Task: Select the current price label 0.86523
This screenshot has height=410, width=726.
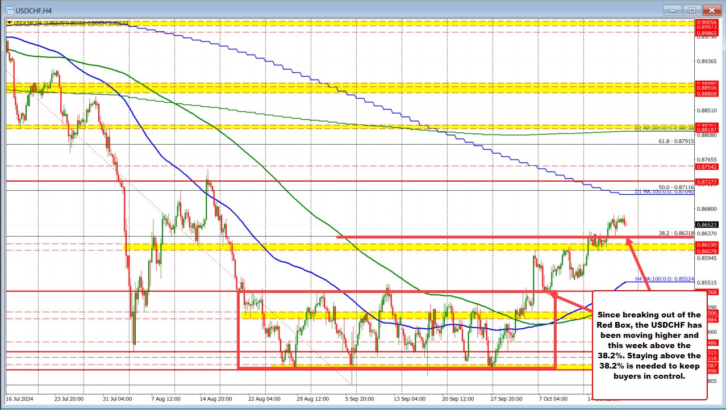Action: (x=707, y=225)
